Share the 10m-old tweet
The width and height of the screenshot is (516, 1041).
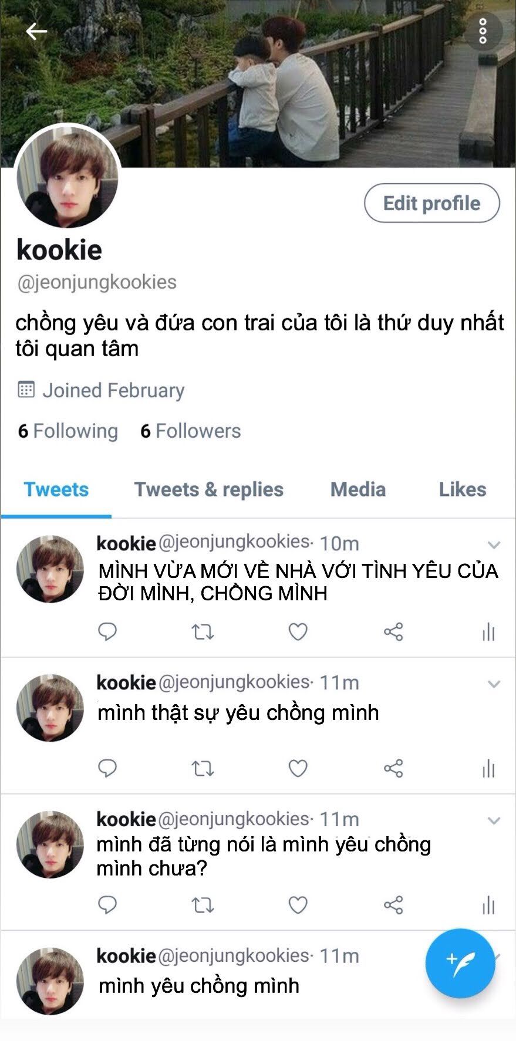(x=393, y=631)
